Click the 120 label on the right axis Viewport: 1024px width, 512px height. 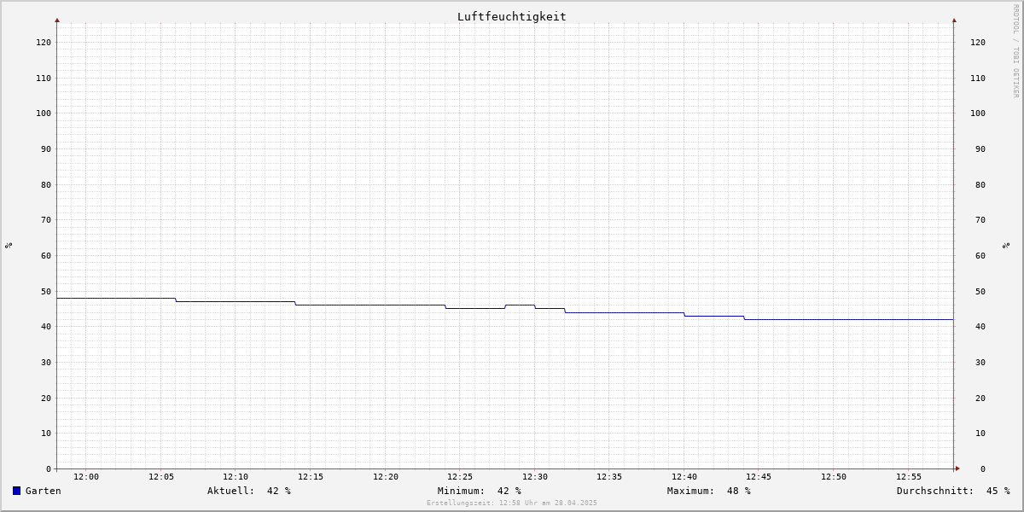978,42
